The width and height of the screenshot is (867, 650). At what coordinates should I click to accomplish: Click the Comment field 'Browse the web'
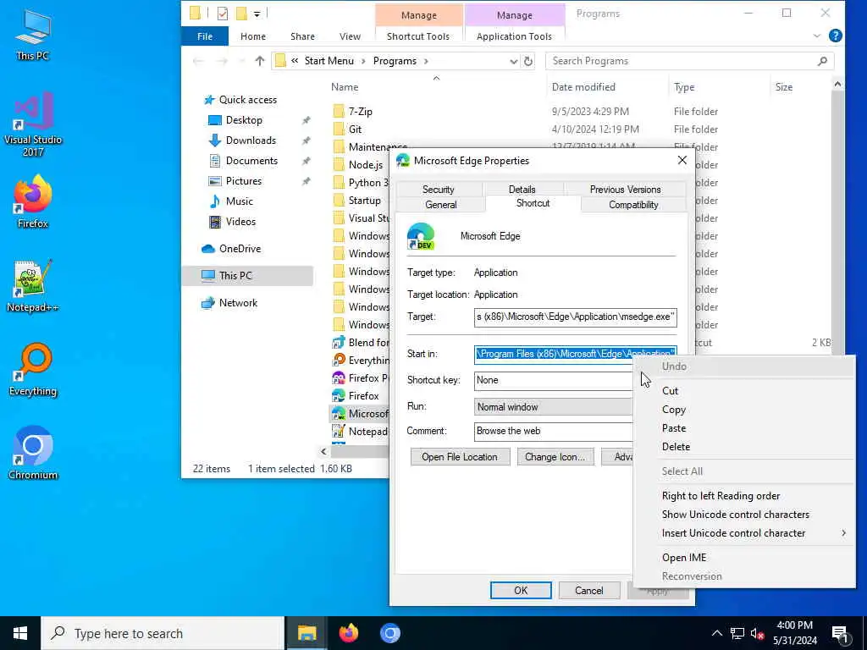coord(553,431)
